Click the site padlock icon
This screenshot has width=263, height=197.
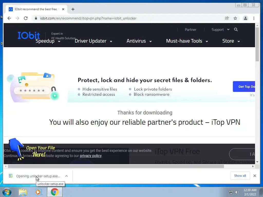click(36, 18)
